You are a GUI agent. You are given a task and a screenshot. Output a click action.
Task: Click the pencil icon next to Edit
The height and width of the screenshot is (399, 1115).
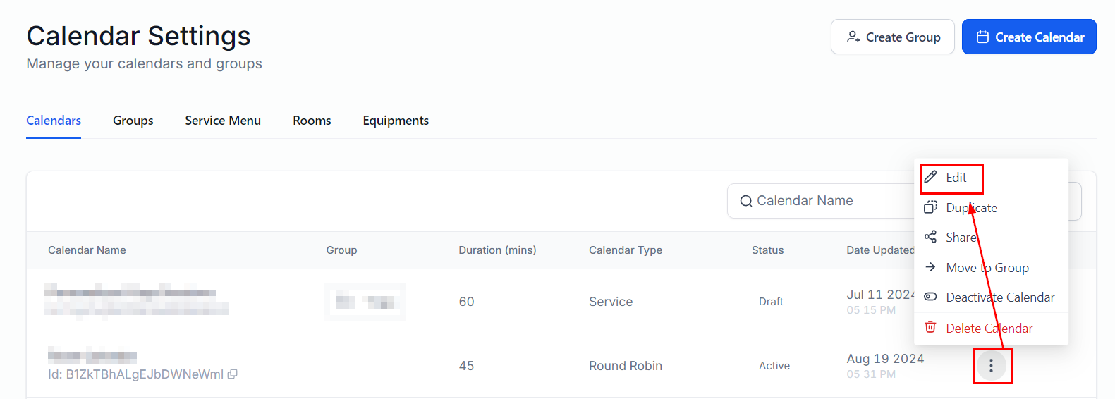pyautogui.click(x=931, y=177)
